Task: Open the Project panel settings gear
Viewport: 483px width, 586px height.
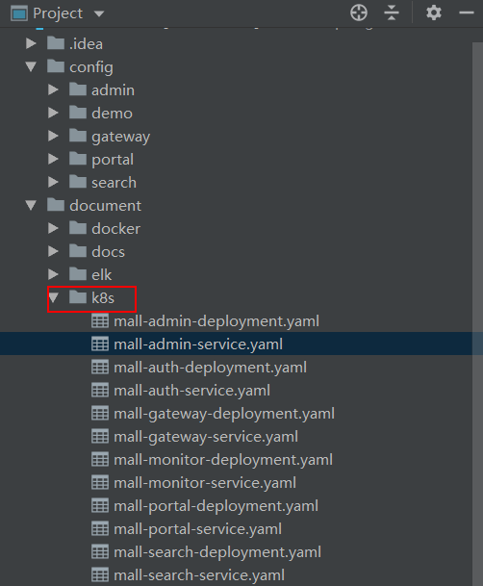Action: point(434,13)
